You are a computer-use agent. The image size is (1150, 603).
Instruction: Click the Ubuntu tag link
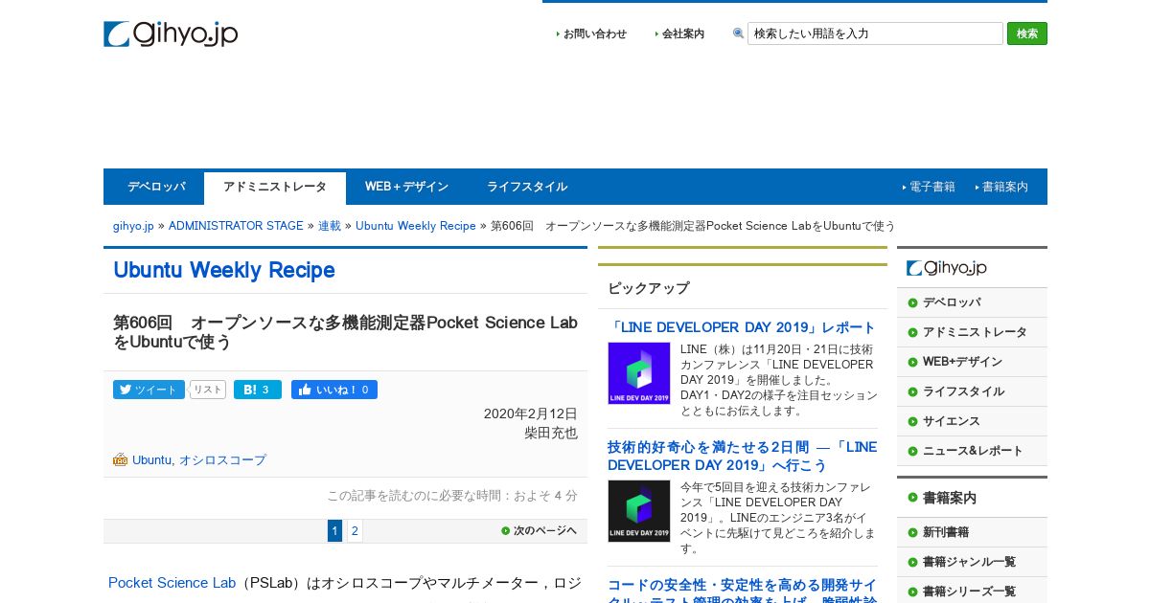pyautogui.click(x=151, y=460)
